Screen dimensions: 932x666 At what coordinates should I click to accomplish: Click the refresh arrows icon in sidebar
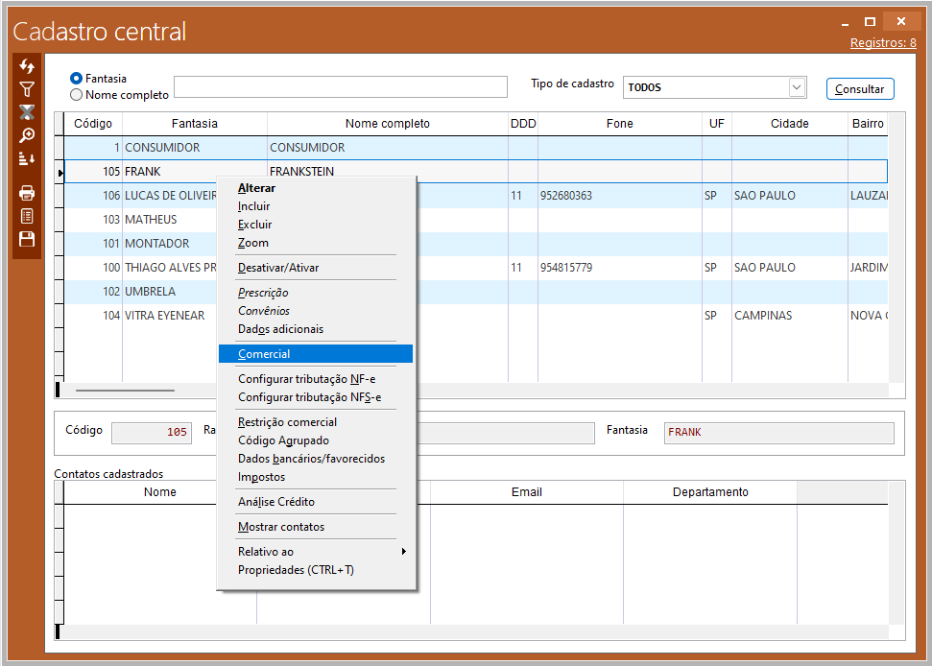pyautogui.click(x=27, y=66)
